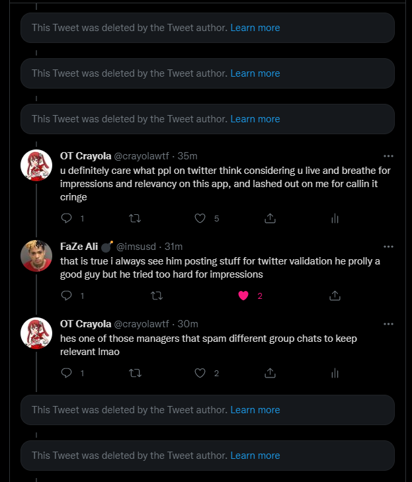Retweet OT Crayola's tweet about impressions

[134, 218]
